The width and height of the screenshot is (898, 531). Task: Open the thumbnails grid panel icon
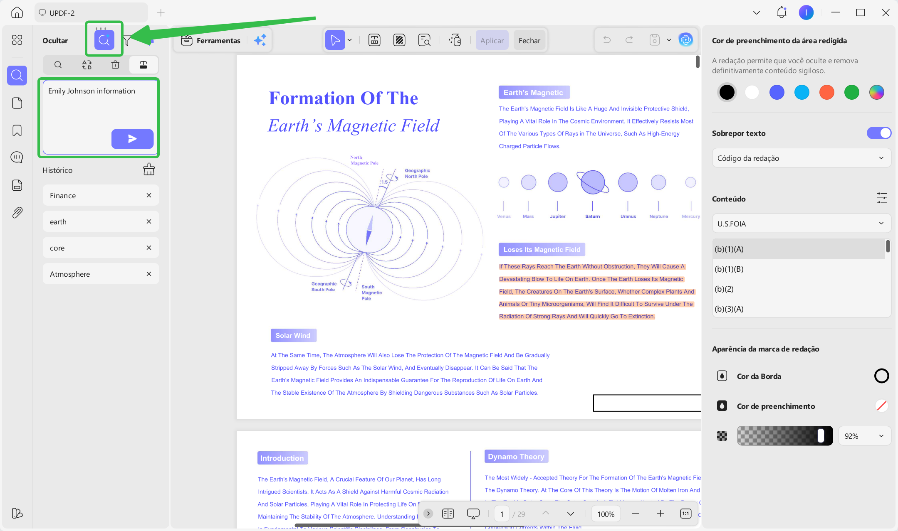(x=17, y=40)
